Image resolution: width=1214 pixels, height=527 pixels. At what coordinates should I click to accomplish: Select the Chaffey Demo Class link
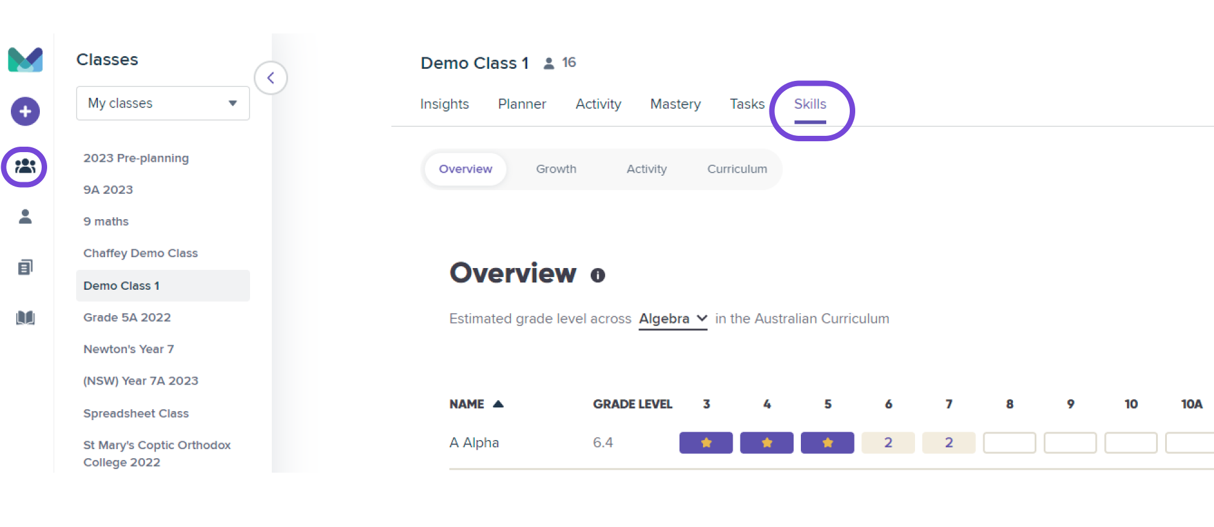coord(140,253)
